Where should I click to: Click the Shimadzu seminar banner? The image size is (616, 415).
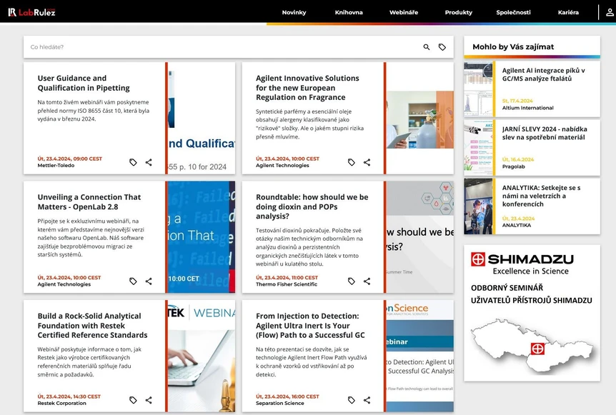point(532,313)
